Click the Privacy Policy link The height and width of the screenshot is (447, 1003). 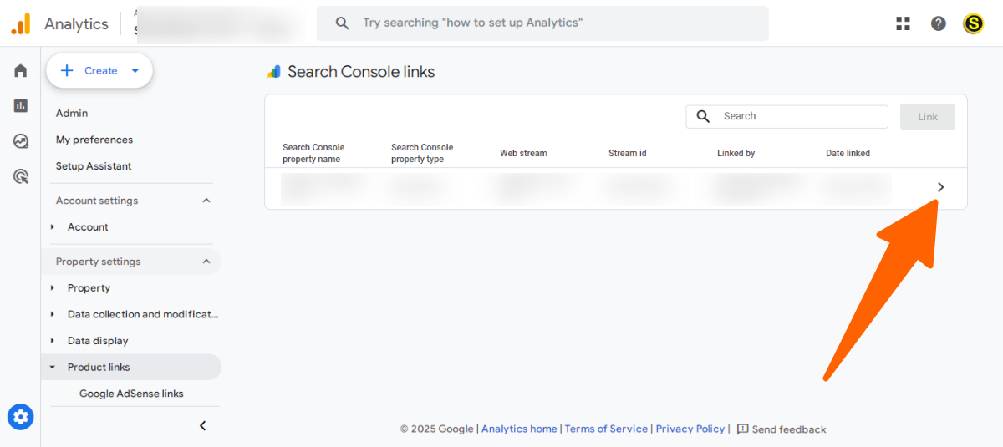click(690, 429)
